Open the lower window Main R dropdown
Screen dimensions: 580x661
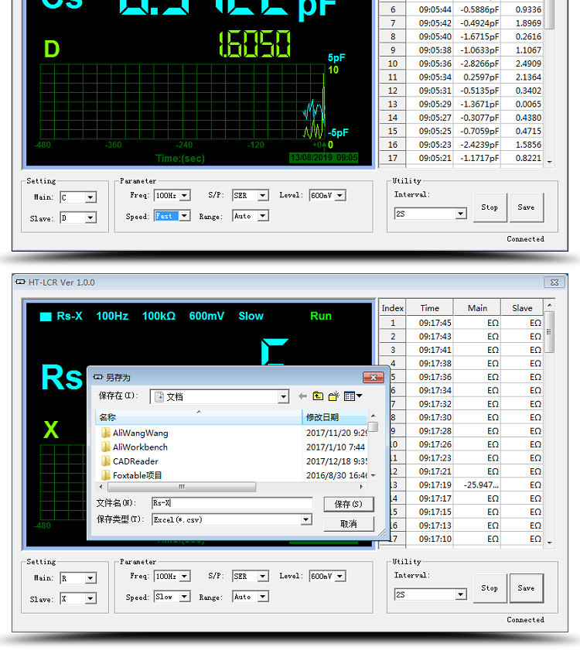[90, 578]
